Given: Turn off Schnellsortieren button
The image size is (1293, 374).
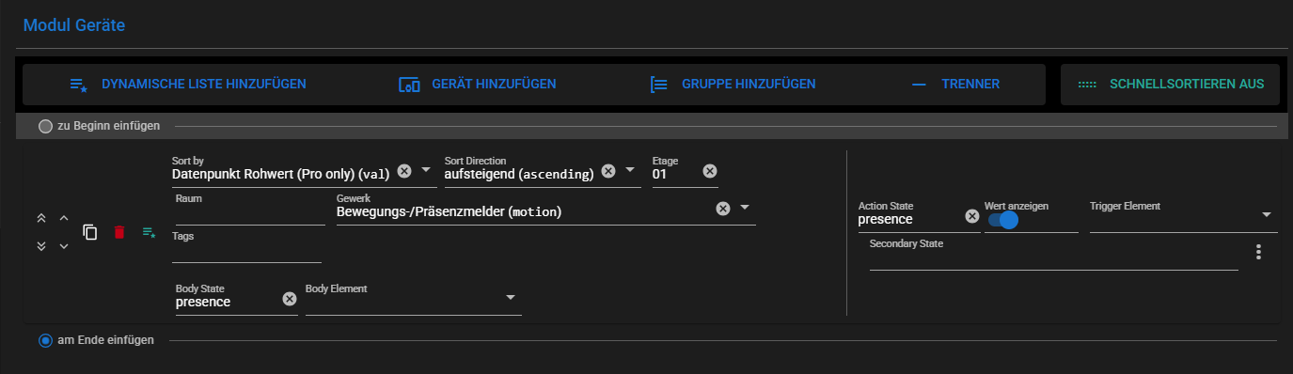Looking at the screenshot, I should [1171, 85].
